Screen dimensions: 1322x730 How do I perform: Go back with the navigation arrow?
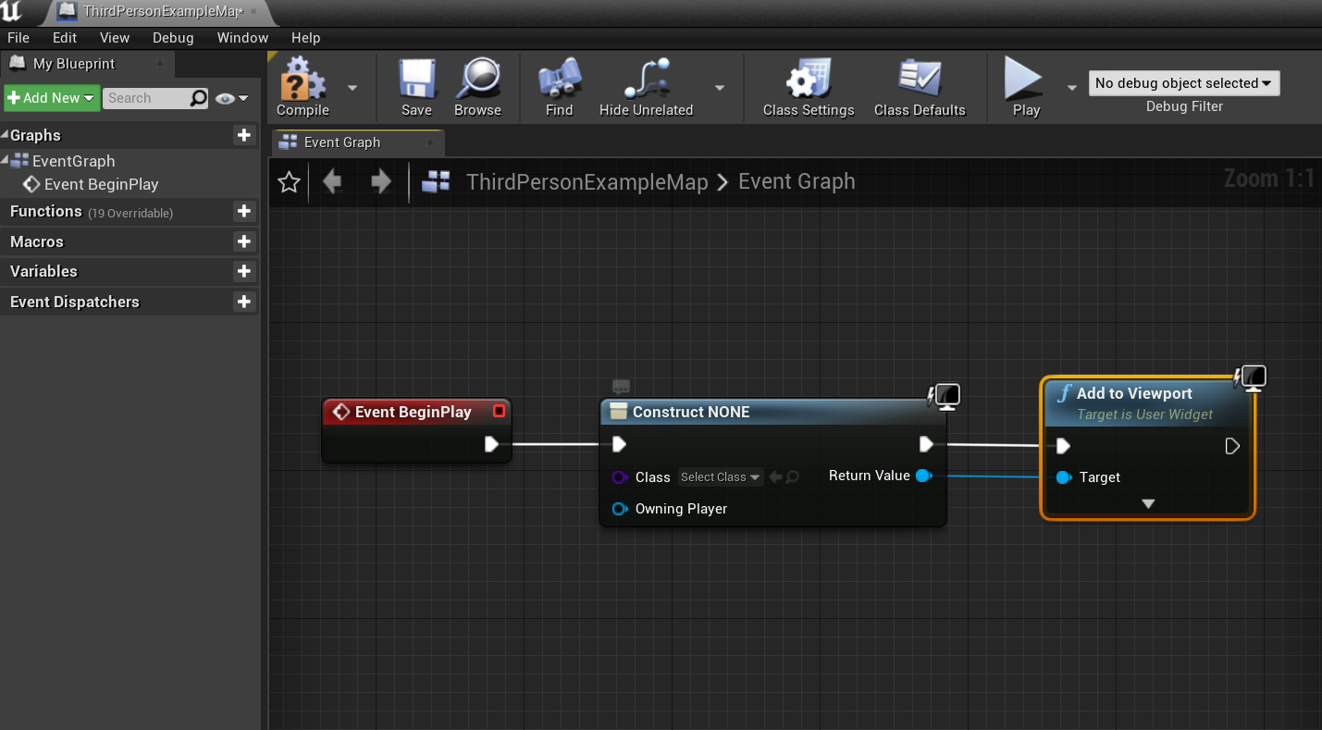332,181
